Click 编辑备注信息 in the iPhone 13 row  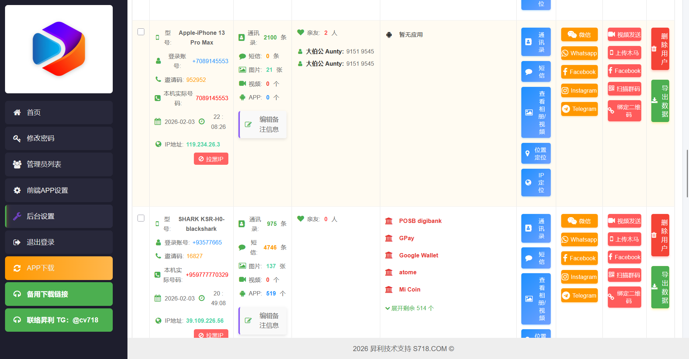[263, 125]
